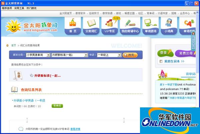Click the open book icon by 查询结果列表
The height and width of the screenshot is (134, 200).
tap(14, 89)
